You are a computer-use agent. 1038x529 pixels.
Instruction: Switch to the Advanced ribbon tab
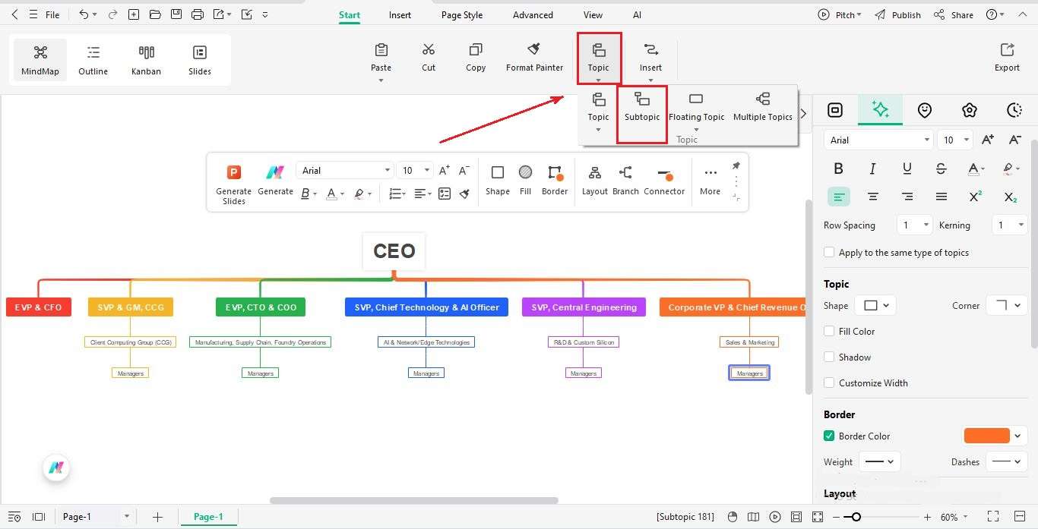tap(532, 14)
